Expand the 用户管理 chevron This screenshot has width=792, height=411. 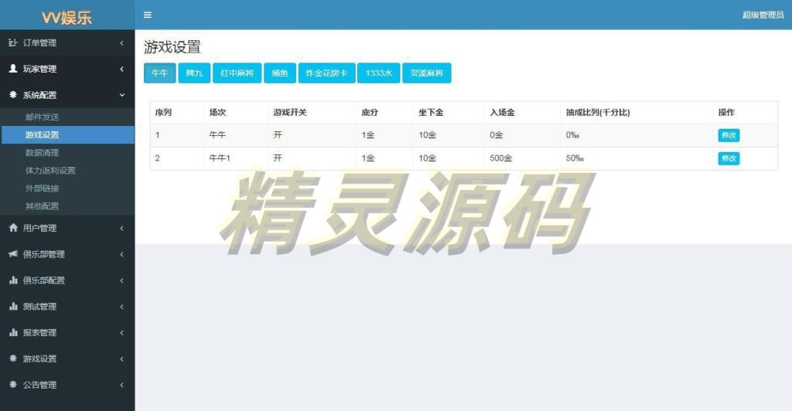121,229
